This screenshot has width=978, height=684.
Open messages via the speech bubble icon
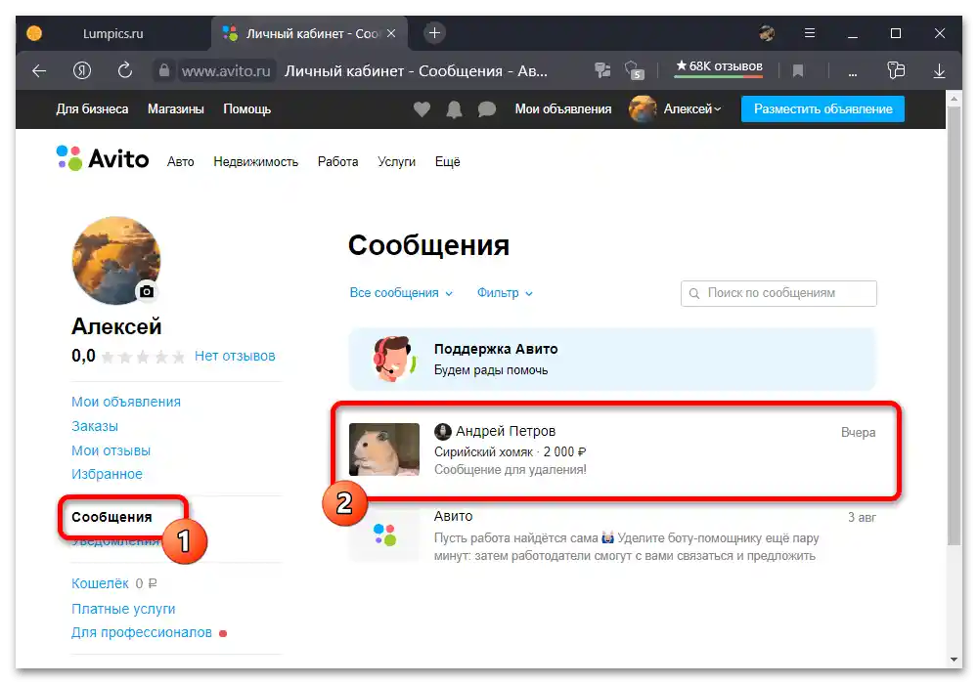tap(486, 109)
